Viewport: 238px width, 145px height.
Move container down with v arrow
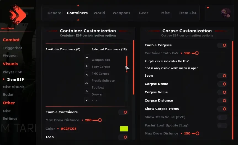[x=87, y=100]
